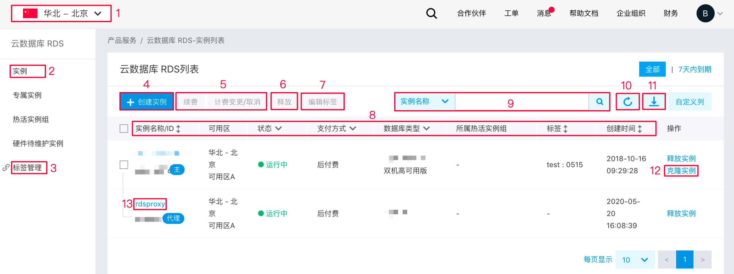The height and width of the screenshot is (274, 734).
Task: Click the China flag icon
Action: click(x=30, y=13)
